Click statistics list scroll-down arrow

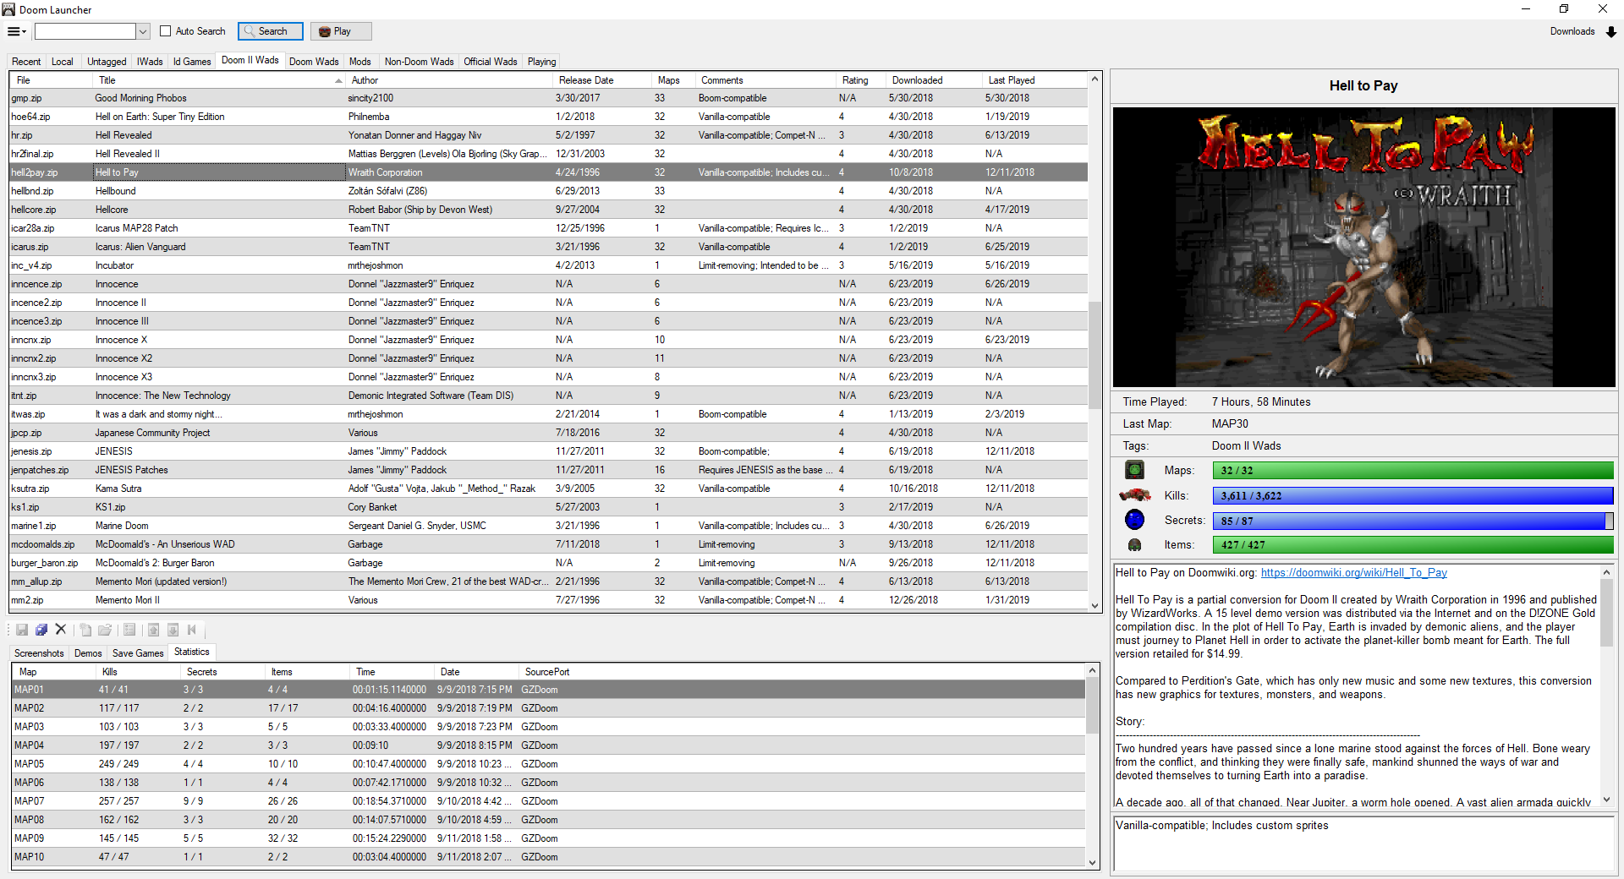click(x=1093, y=862)
